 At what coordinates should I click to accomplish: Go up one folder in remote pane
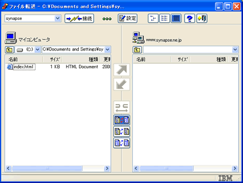point(137,50)
